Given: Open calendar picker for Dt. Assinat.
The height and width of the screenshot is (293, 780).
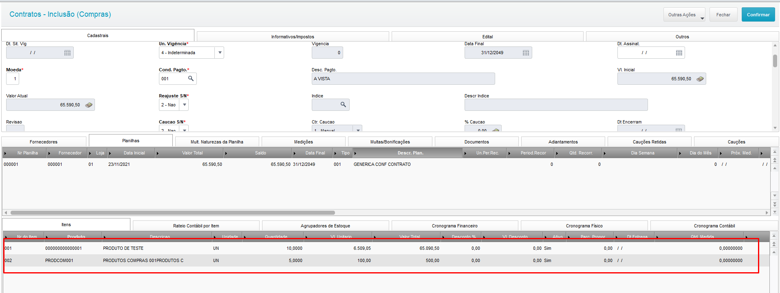Looking at the screenshot, I should pos(679,53).
